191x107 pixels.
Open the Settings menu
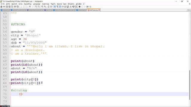tap(46, 4)
